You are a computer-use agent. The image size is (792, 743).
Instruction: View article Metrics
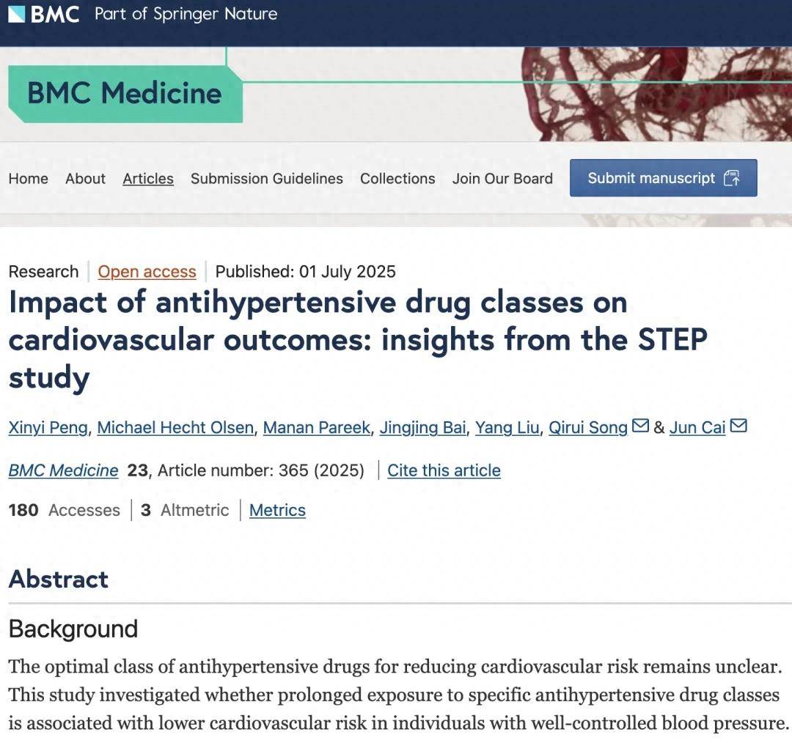point(277,510)
